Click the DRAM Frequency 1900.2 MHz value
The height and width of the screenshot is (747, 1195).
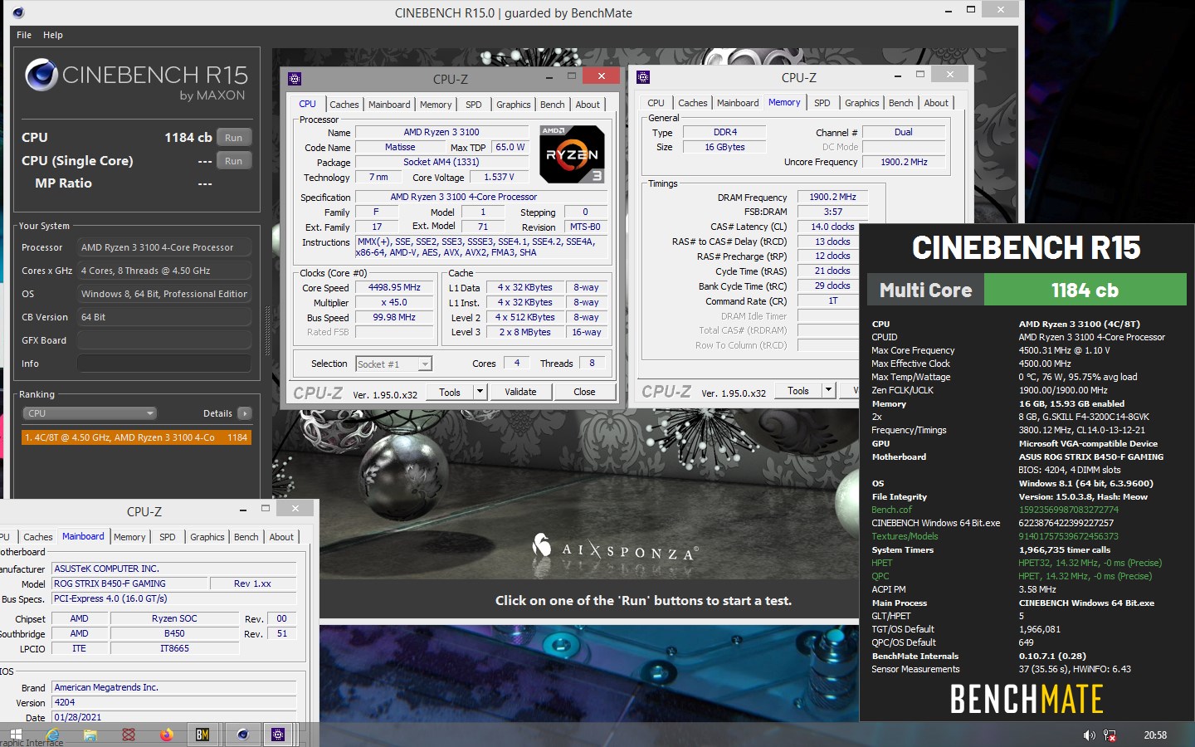tap(832, 198)
